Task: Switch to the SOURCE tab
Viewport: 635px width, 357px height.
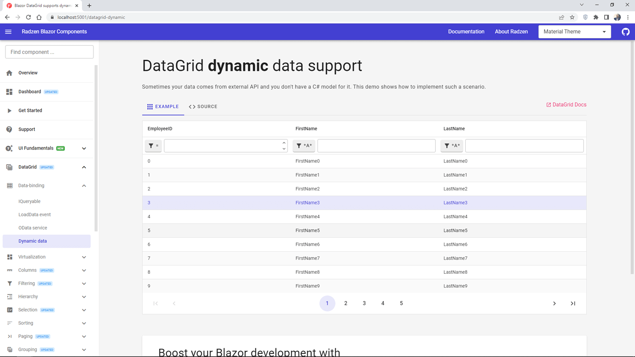Action: (203, 107)
